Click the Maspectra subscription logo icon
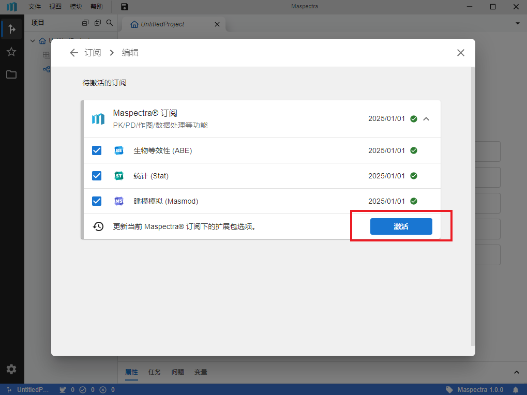This screenshot has height=395, width=527. point(98,119)
